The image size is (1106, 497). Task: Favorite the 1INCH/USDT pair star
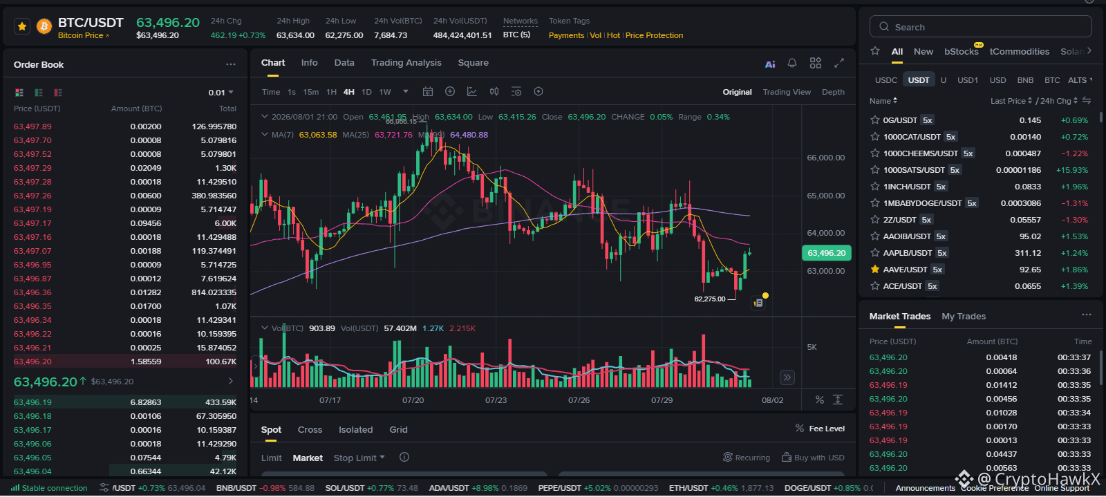pyautogui.click(x=875, y=186)
